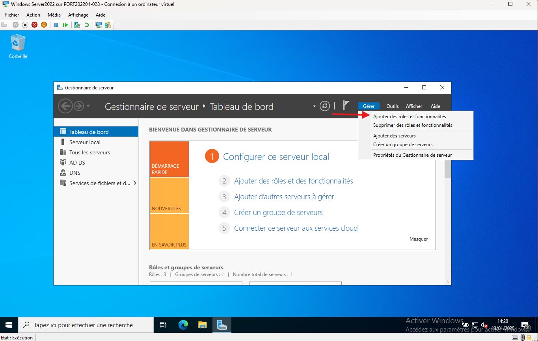Click the orange Save state icon

(x=44, y=24)
